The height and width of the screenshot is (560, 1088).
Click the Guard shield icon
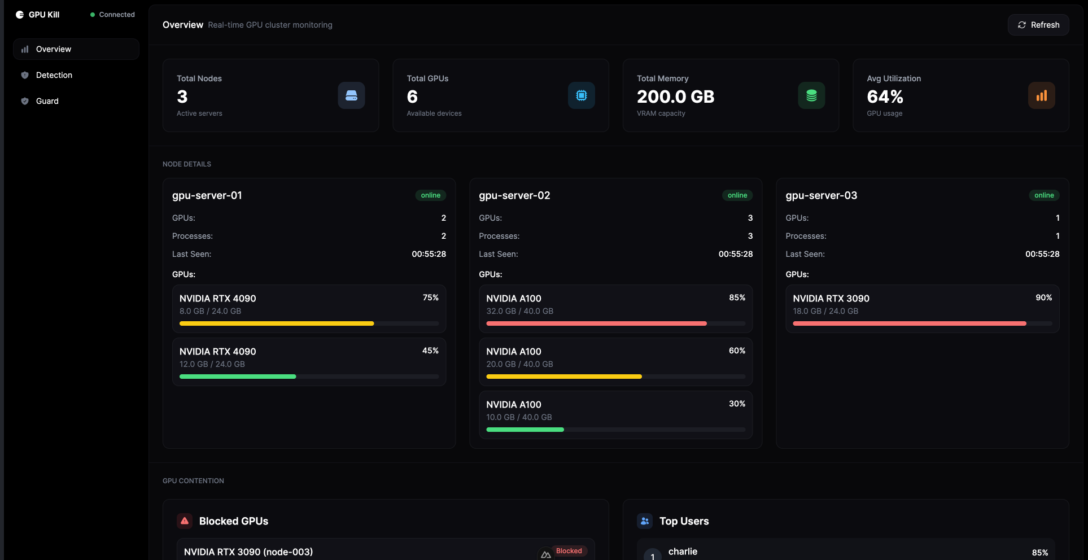pyautogui.click(x=25, y=100)
